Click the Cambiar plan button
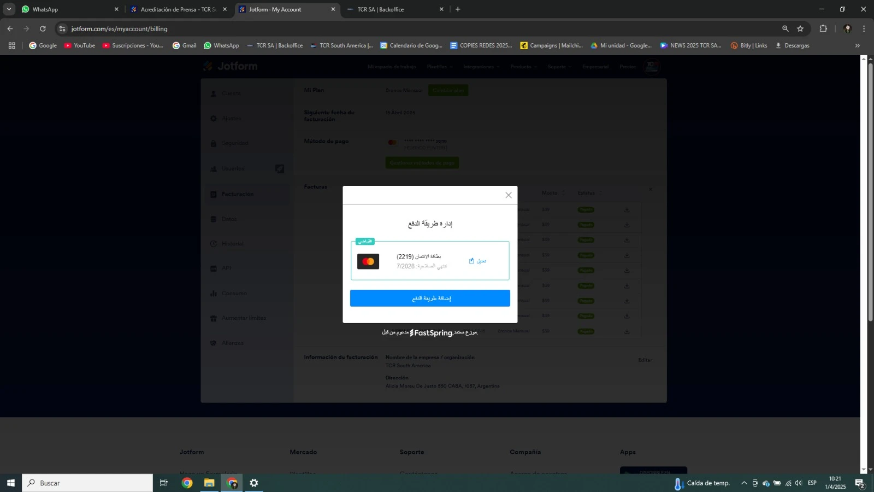This screenshot has height=492, width=874. 448,90
